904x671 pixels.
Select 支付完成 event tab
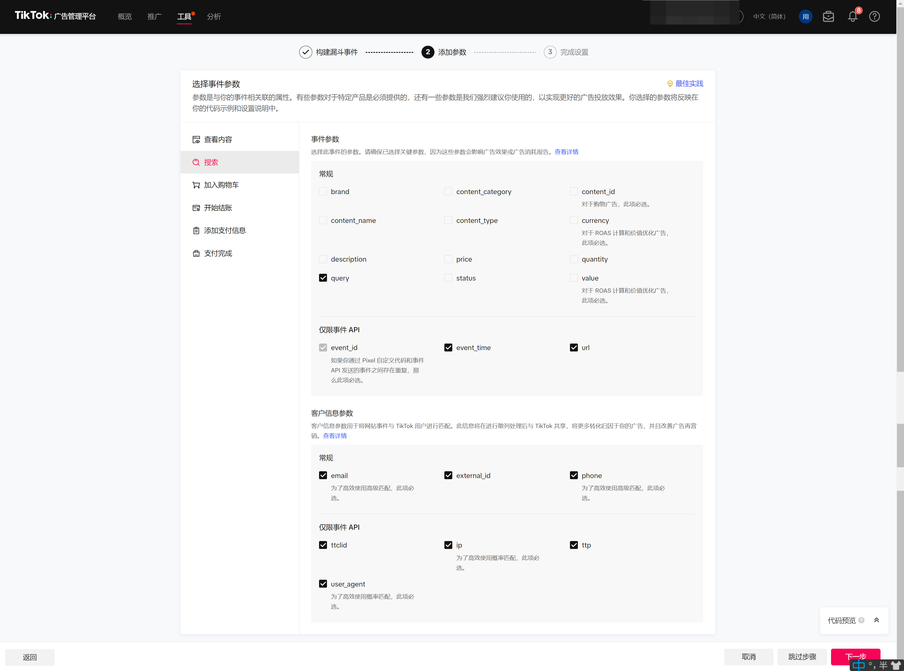(x=240, y=253)
